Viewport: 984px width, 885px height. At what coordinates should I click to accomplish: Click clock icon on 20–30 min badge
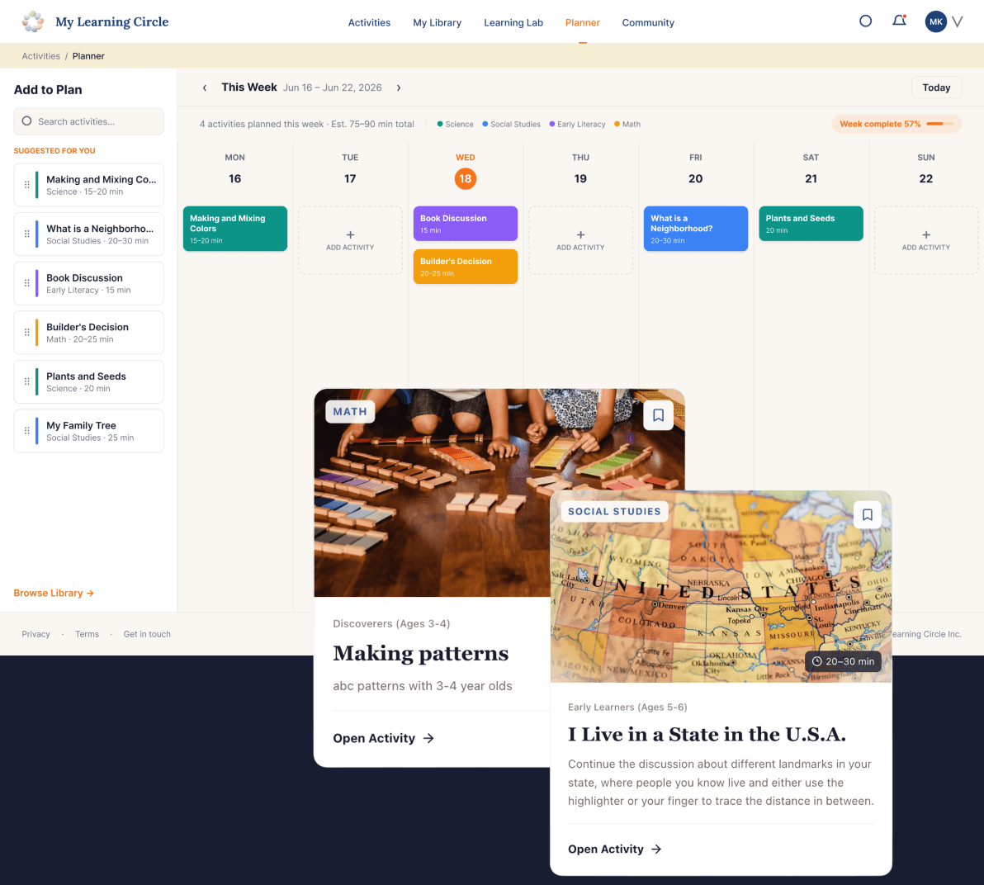click(x=817, y=661)
